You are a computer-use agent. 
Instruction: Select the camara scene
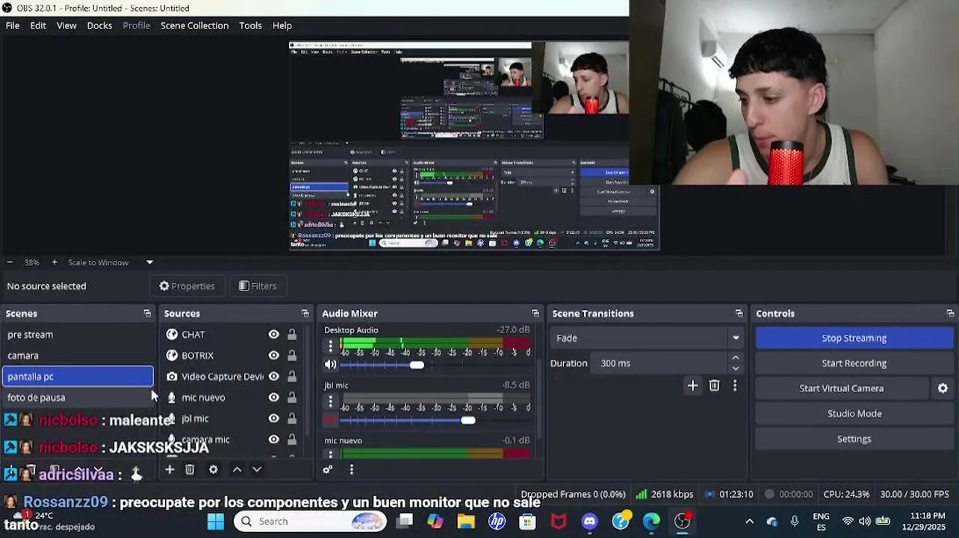[78, 355]
